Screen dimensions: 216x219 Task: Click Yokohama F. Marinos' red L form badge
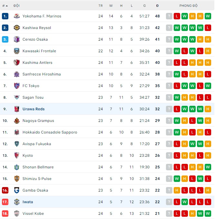[x=177, y=16]
